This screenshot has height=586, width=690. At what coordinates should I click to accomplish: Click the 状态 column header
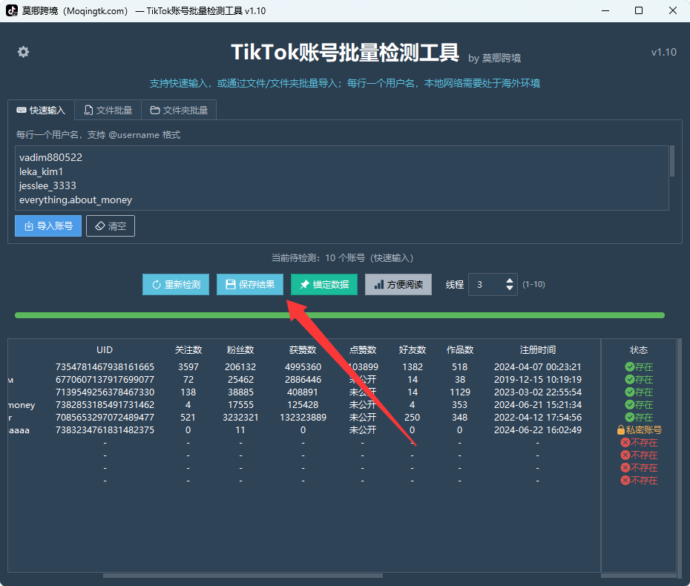pyautogui.click(x=639, y=350)
